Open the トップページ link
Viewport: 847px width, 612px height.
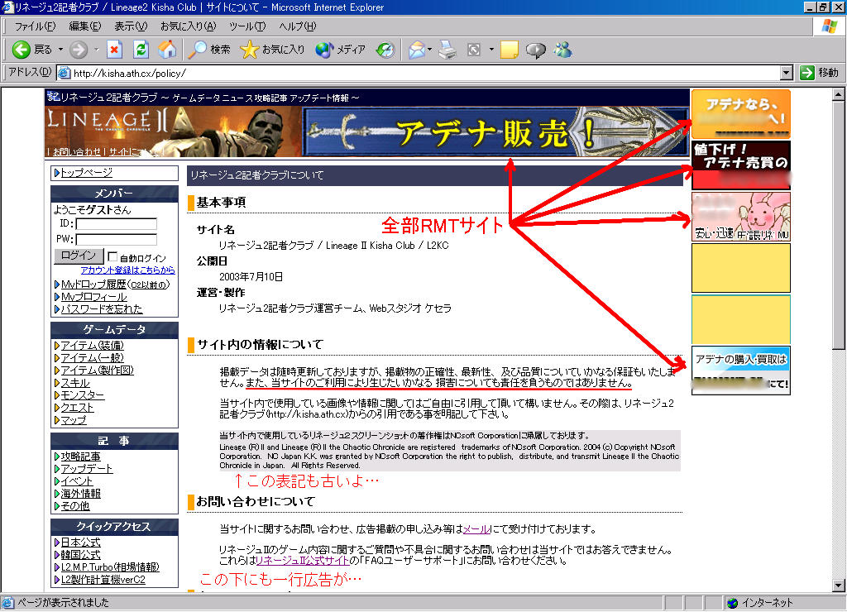click(86, 172)
